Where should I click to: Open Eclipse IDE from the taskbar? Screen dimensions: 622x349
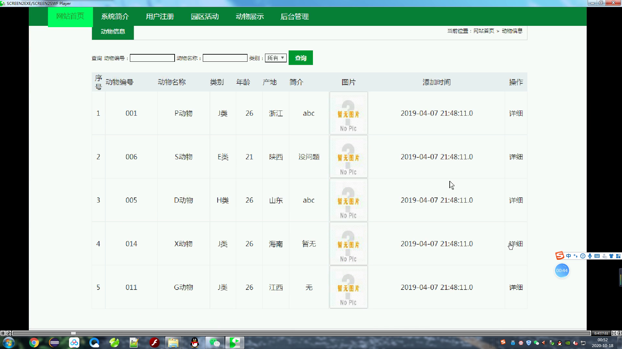[x=54, y=343]
